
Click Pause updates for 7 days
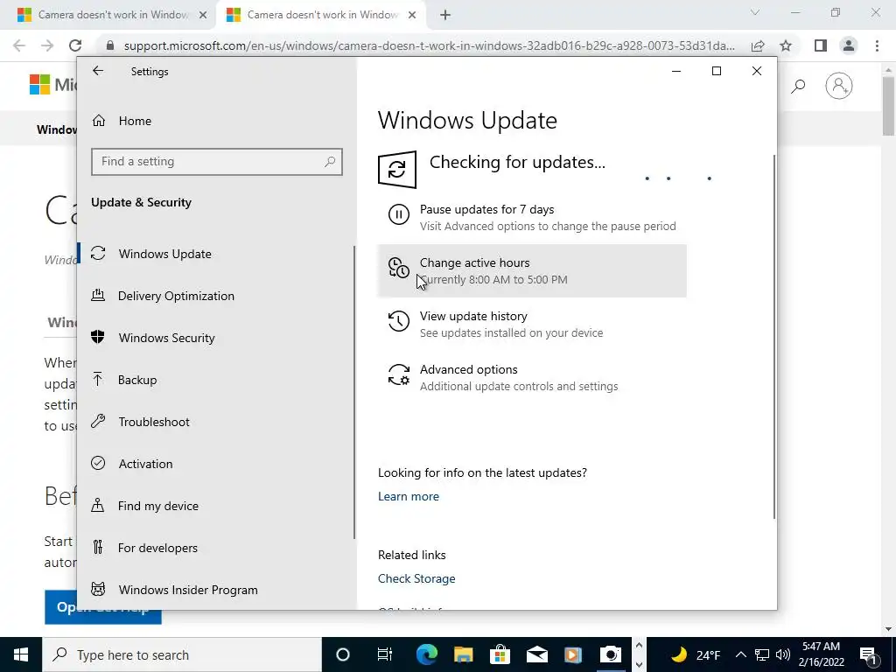coord(531,217)
